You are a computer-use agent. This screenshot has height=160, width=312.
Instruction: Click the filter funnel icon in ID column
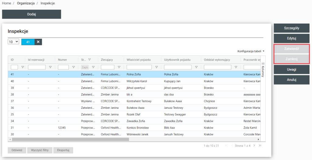(x=22, y=67)
